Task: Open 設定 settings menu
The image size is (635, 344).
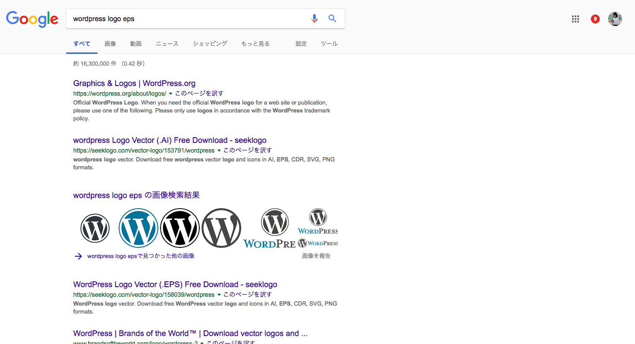Action: click(301, 44)
